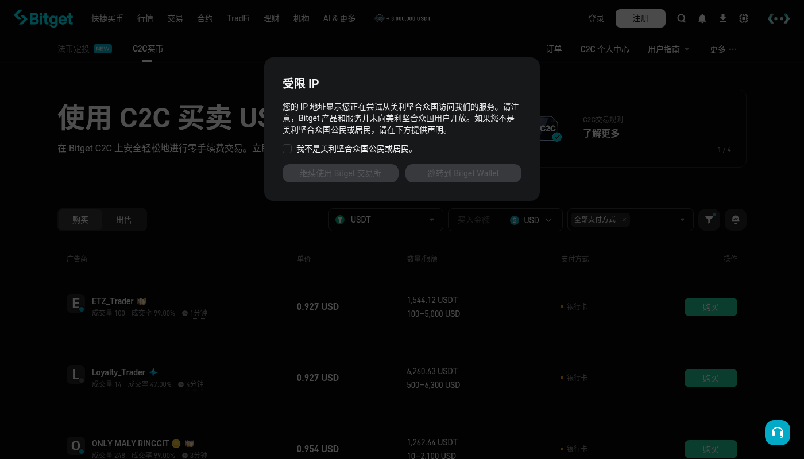Viewport: 804px width, 459px height.
Task: Click the clock icon beside 1分钟
Action: point(185,313)
